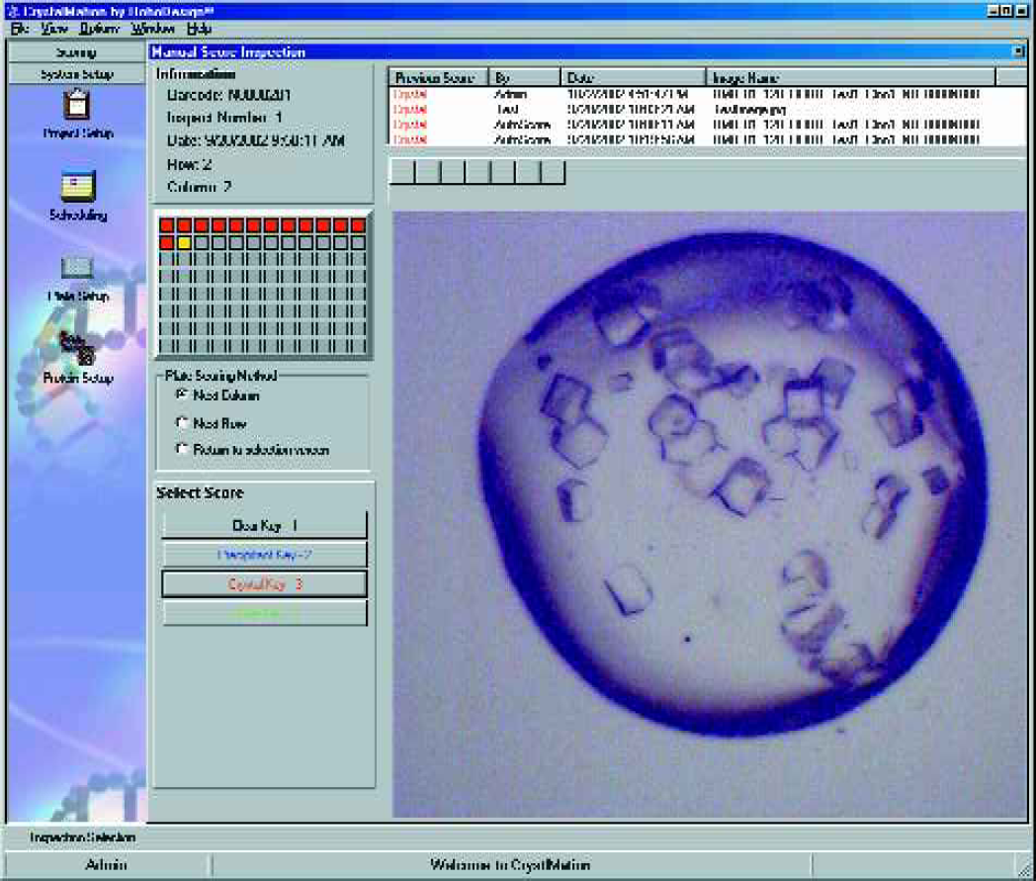The width and height of the screenshot is (1036, 881).
Task: Open the Scheduling calendar icon
Action: coord(78,186)
